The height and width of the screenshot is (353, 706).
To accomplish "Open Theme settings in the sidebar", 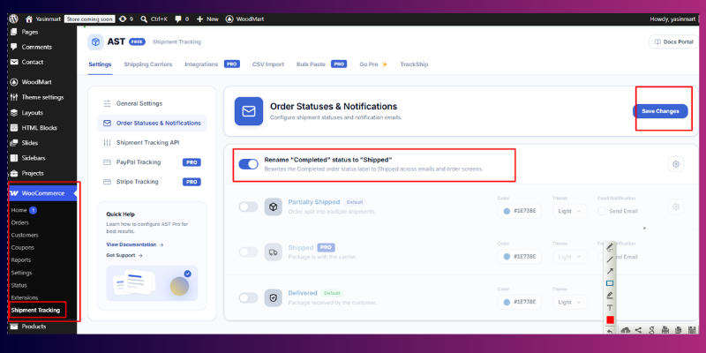I will click(42, 97).
